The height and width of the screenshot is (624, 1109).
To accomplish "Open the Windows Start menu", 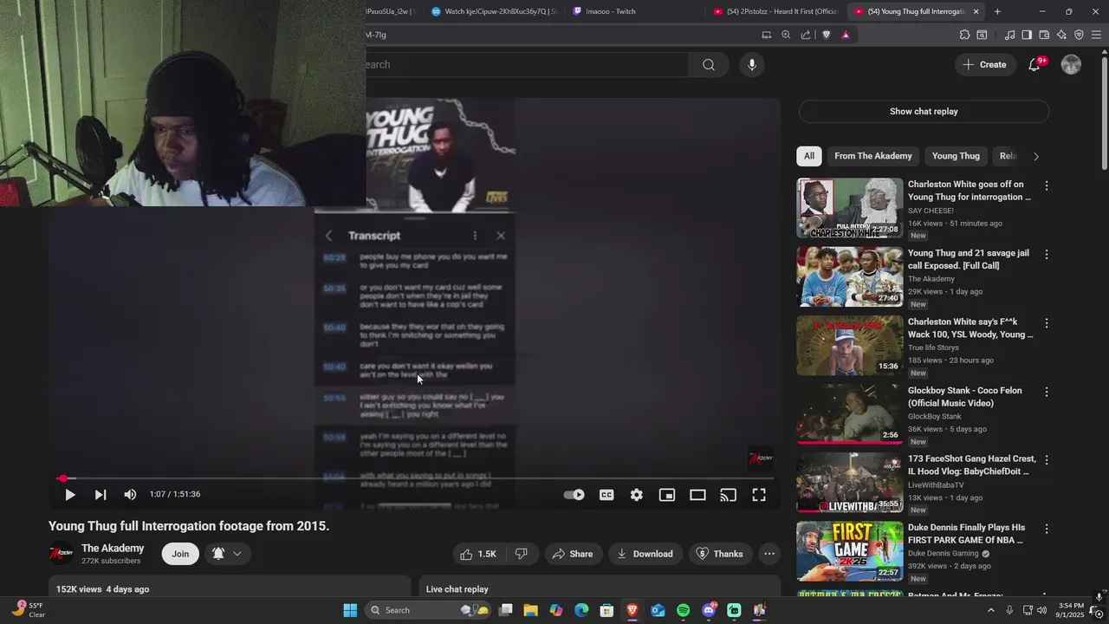I will (350, 610).
